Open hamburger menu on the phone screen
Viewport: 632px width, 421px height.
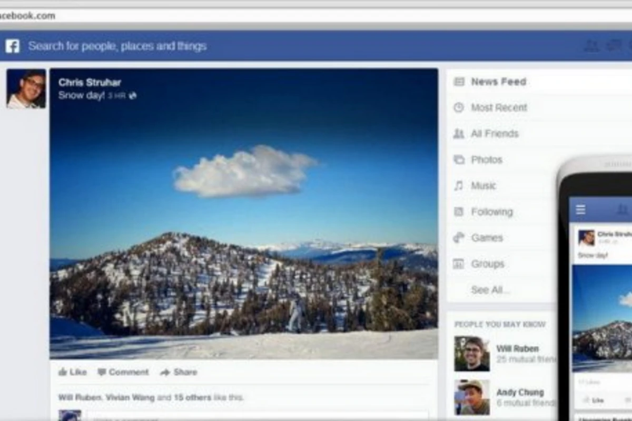pyautogui.click(x=580, y=210)
